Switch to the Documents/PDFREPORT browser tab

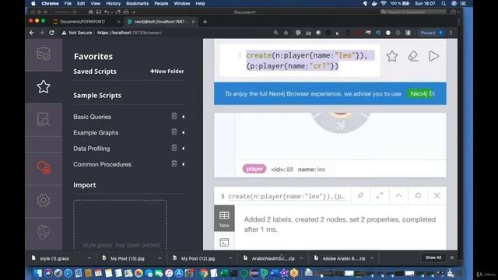point(82,22)
